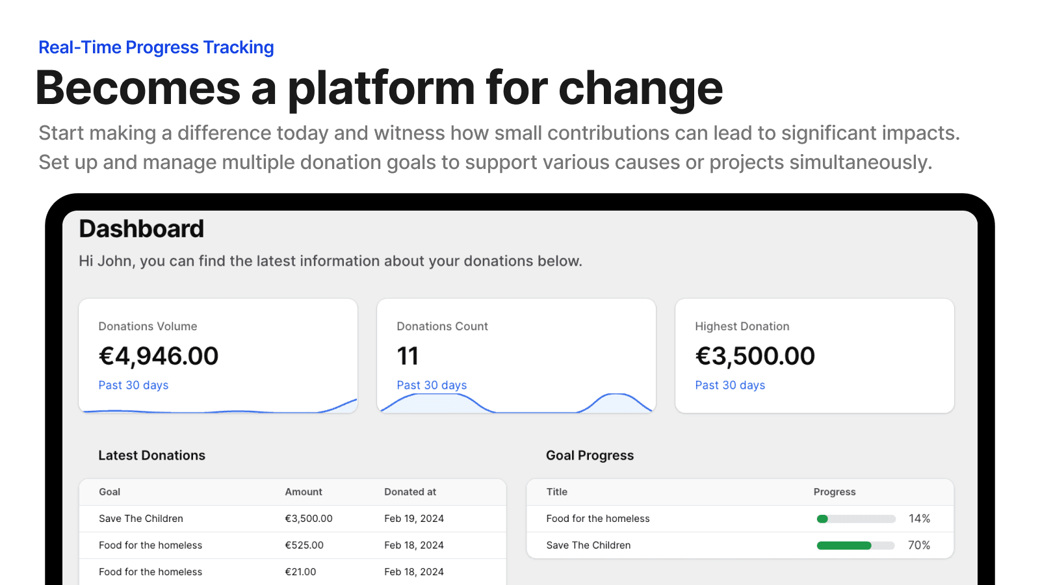Click the Title column header in Goal Progress
The height and width of the screenshot is (585, 1040).
pyautogui.click(x=557, y=492)
